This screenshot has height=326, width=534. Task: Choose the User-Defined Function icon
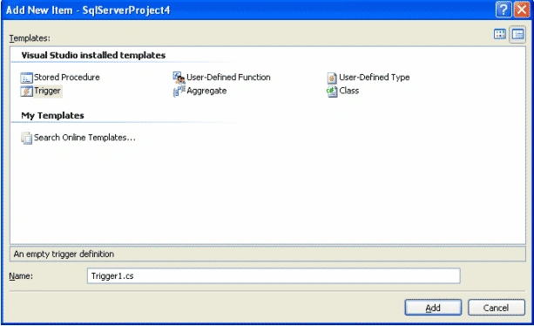point(179,78)
